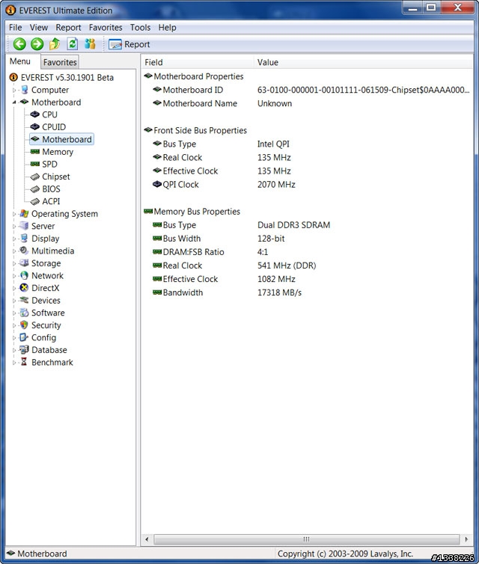The height and width of the screenshot is (564, 479).
Task: Select the Chipset tree item
Action: click(56, 177)
